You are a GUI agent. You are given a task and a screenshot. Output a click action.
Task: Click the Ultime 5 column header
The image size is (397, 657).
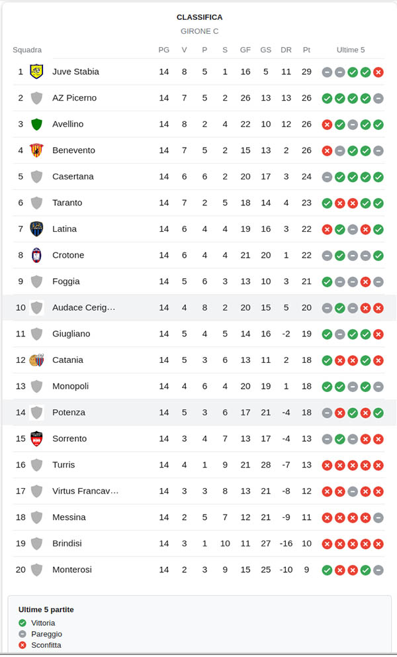pyautogui.click(x=351, y=50)
